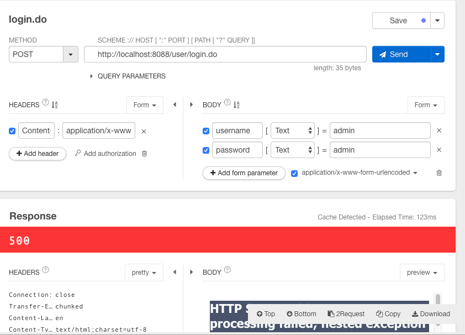Collapse response headers panel with left arrow
Screen dimensions: 465x335
click(x=175, y=272)
